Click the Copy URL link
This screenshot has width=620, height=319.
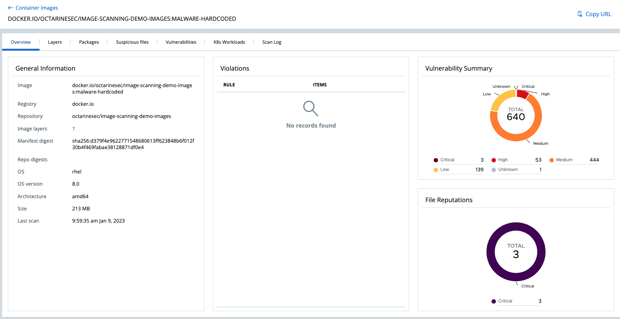(x=598, y=14)
